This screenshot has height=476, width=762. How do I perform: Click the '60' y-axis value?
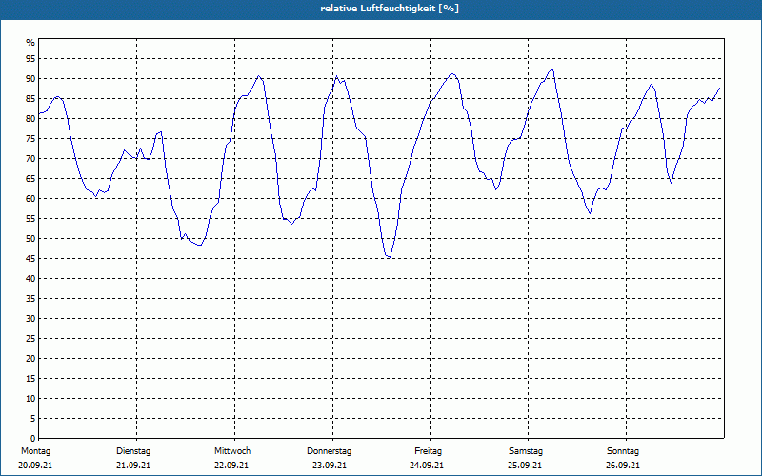tap(30, 199)
